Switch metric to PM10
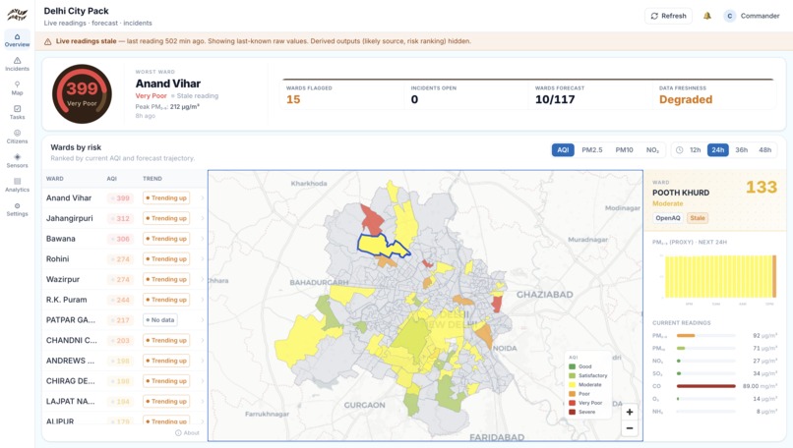Viewport: 793px width, 448px height. [624, 150]
